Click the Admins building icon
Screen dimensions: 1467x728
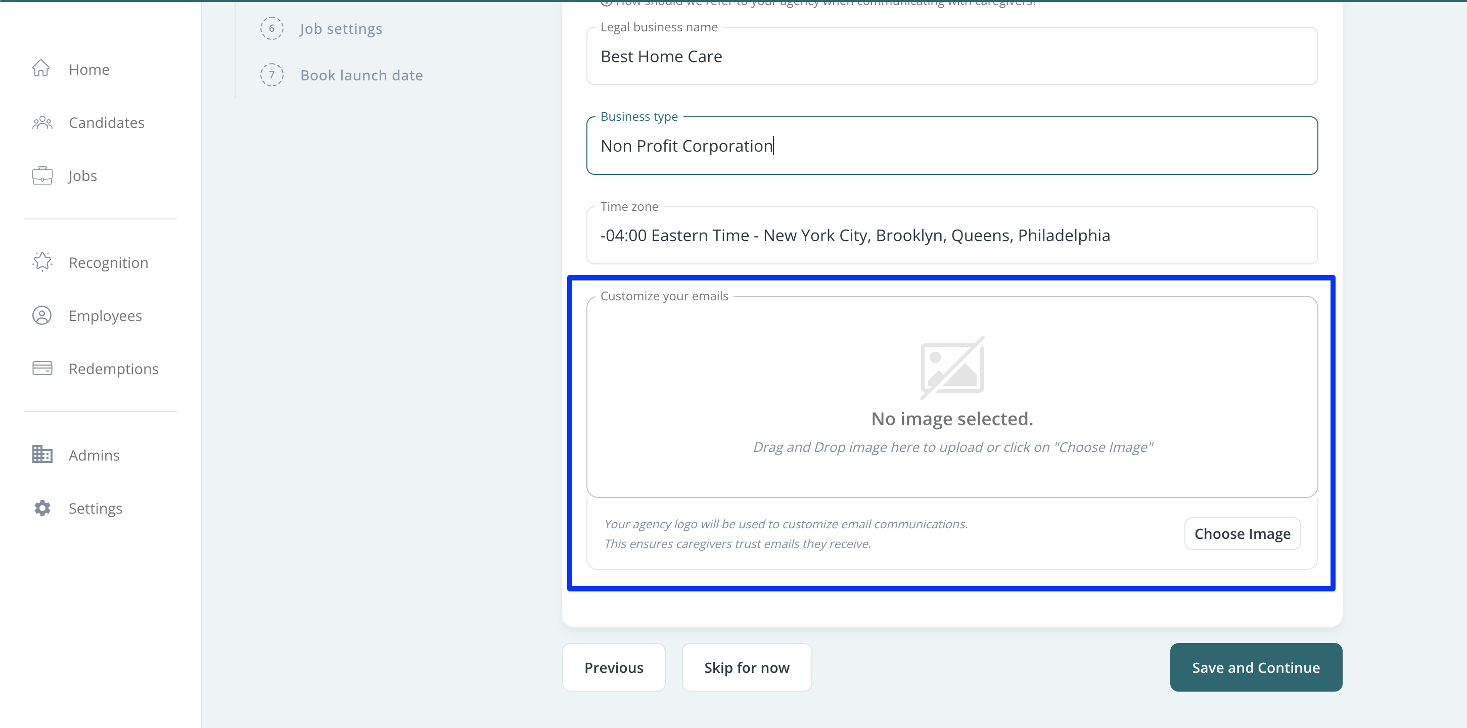pyautogui.click(x=42, y=454)
